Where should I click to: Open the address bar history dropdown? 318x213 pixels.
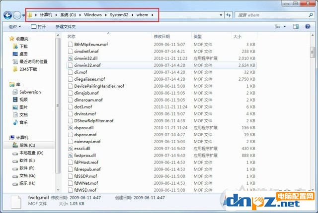coord(221,15)
